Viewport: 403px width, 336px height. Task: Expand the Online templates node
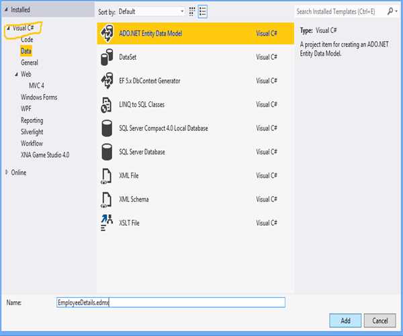click(7, 172)
